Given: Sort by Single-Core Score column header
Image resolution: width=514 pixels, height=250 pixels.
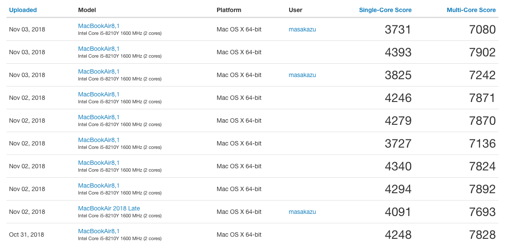Looking at the screenshot, I should coord(385,10).
